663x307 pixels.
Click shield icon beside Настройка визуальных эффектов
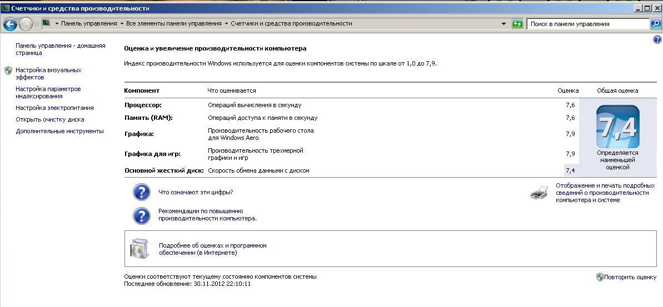point(8,71)
